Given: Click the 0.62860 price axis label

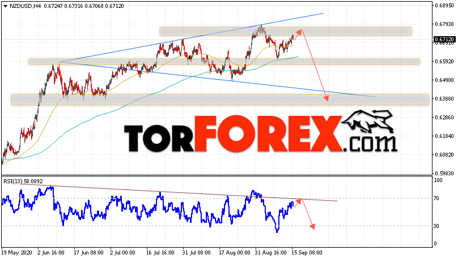Looking at the screenshot, I should 444,118.
